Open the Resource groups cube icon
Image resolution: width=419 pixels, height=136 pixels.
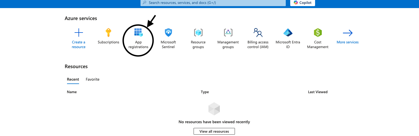point(198,33)
